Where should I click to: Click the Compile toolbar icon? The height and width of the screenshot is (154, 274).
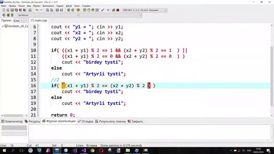click(85, 10)
